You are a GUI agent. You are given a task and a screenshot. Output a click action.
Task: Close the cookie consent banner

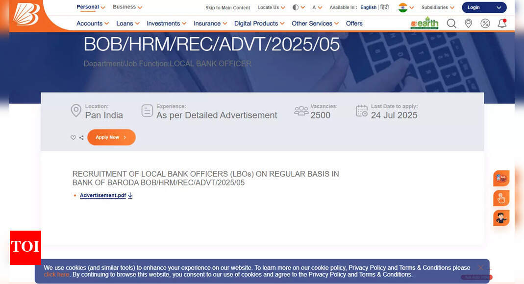coord(480,268)
